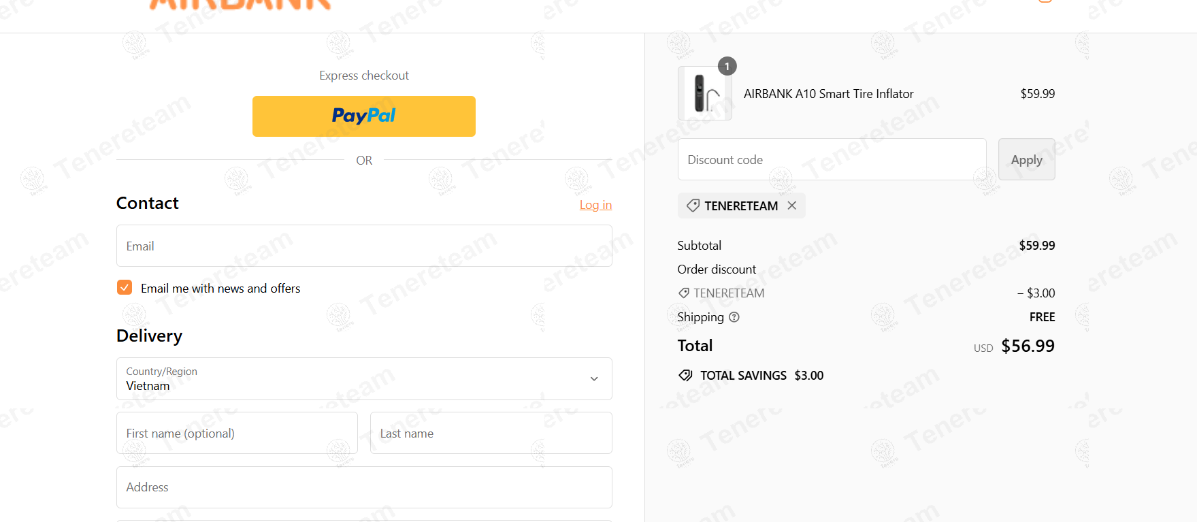Expand country list via chevron arrow
The height and width of the screenshot is (522, 1197).
pos(594,379)
